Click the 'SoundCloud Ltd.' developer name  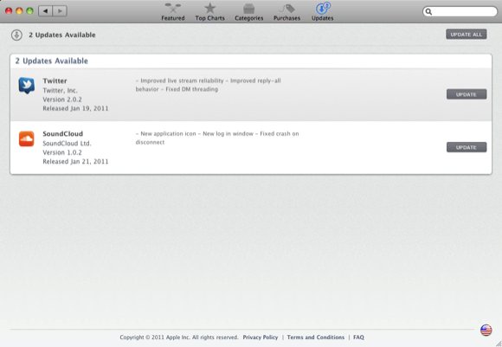pos(67,144)
